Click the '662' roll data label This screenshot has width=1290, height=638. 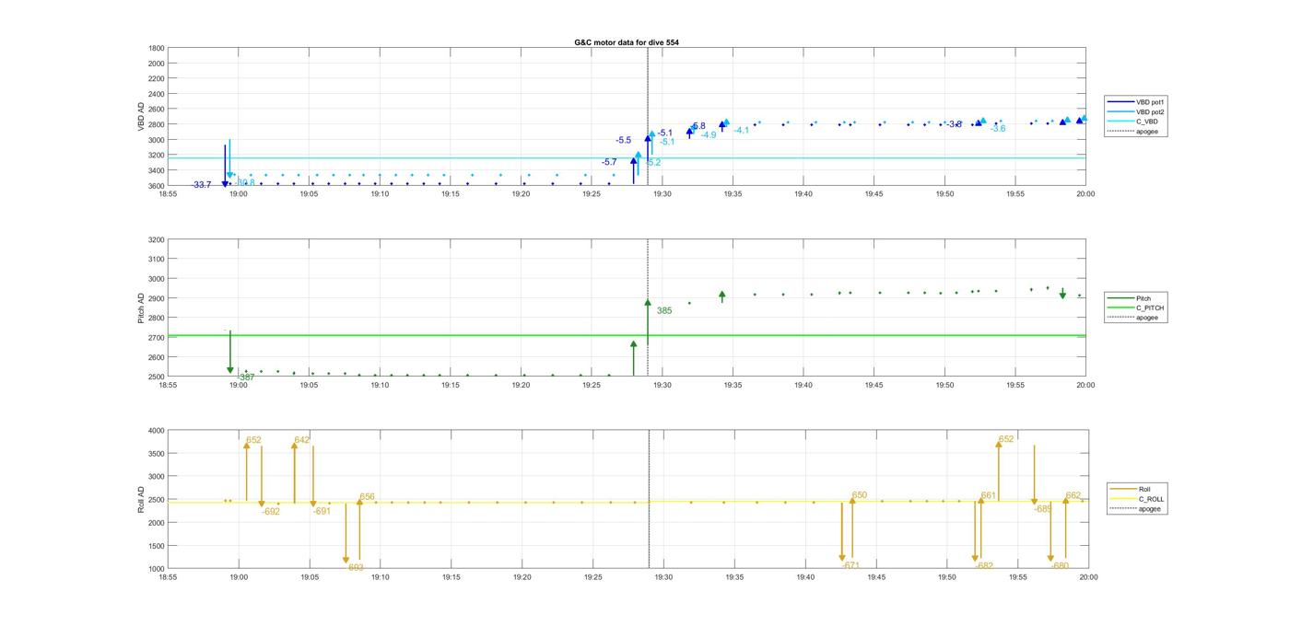1073,495
